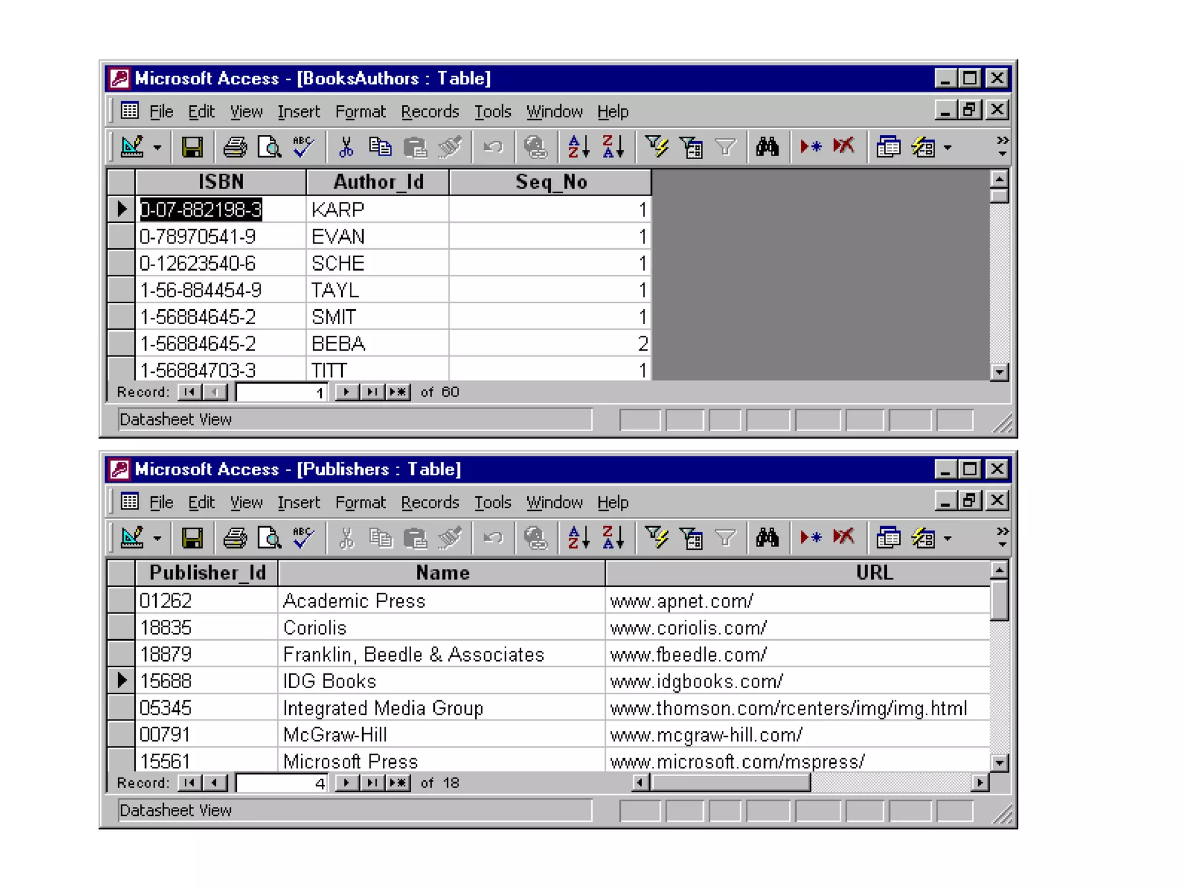Click Print icon in BooksAuthors toolbar
The height and width of the screenshot is (889, 1186).
tap(235, 147)
